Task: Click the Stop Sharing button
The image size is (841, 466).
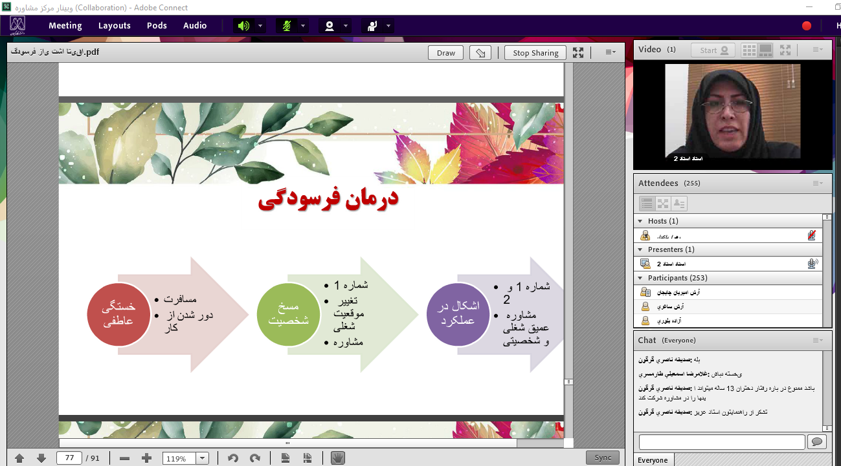Action: pyautogui.click(x=535, y=53)
